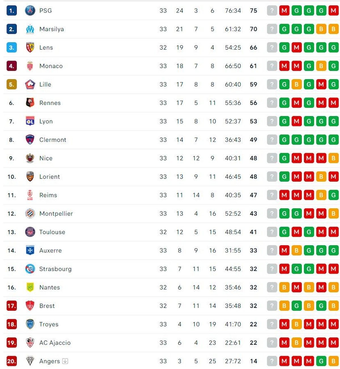The image size is (340, 369).
Task: Open the Lille team name link
Action: [x=45, y=84]
